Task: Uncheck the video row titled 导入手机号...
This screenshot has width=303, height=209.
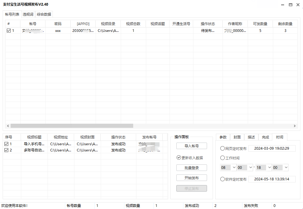Action: [x=6, y=144]
